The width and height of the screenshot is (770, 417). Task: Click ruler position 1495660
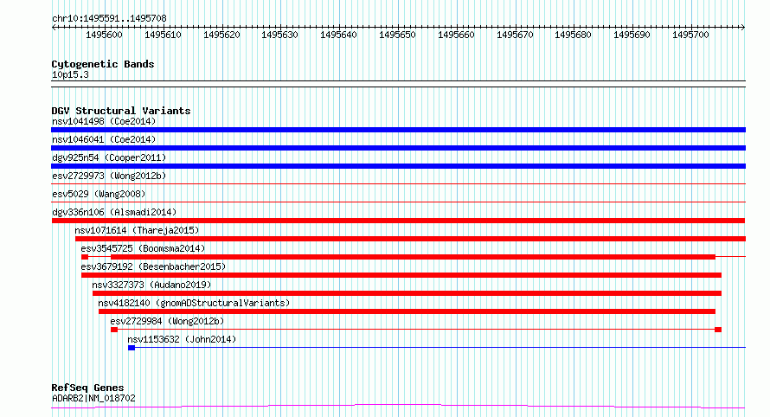[457, 35]
